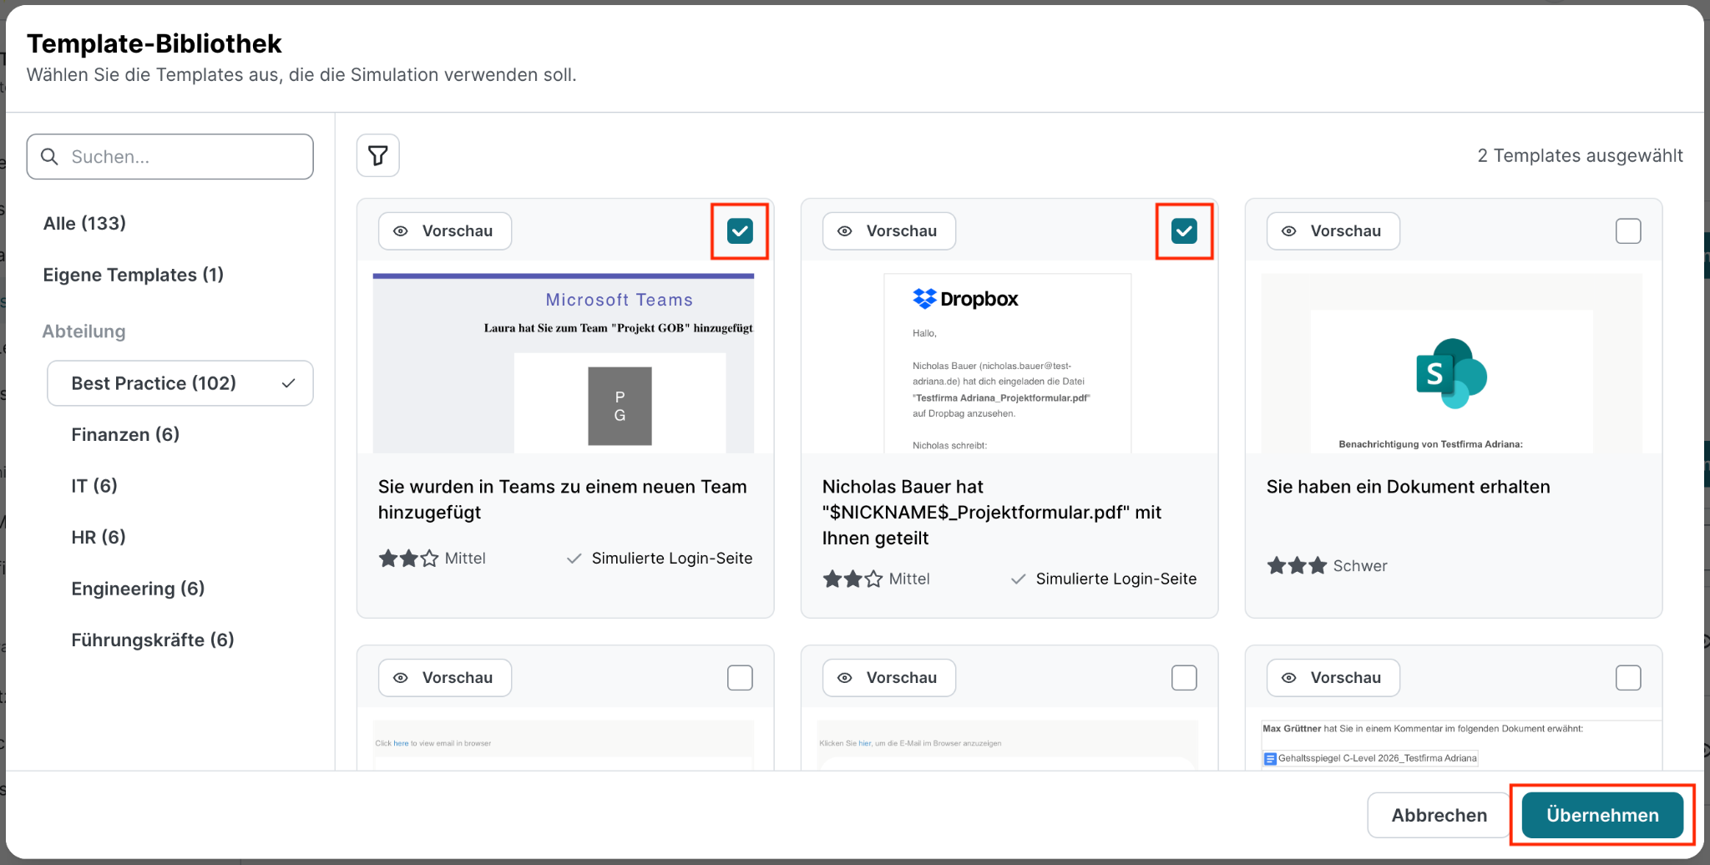1710x865 pixels.
Task: Click 'Simulierte Login-Seite' on Dropbox card
Action: coord(1116,579)
